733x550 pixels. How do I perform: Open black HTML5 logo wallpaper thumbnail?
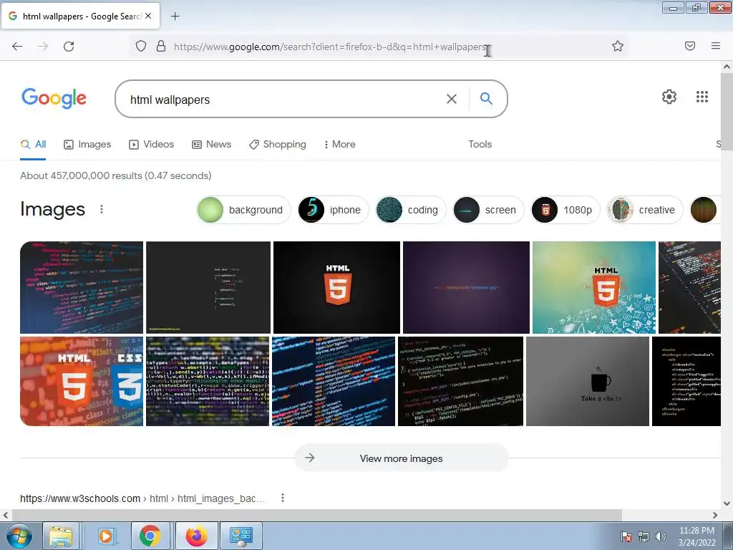pyautogui.click(x=336, y=287)
